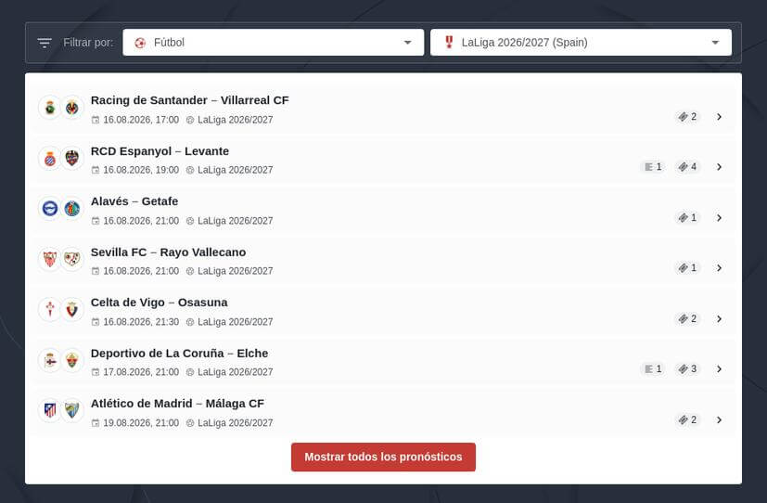
Task: Click Deportivo de La Coruña team crest
Action: [50, 360]
